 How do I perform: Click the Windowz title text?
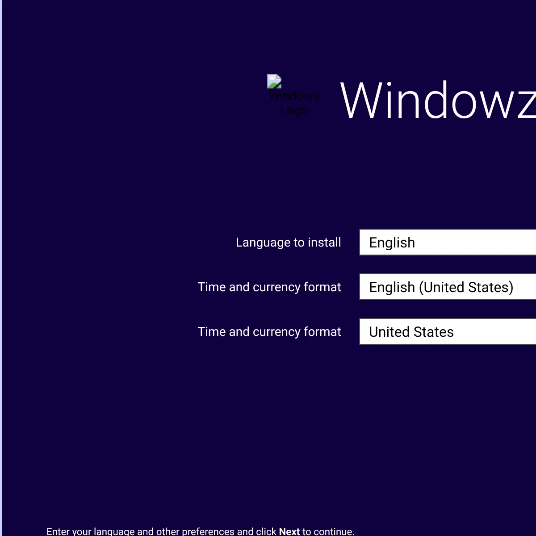[438, 100]
